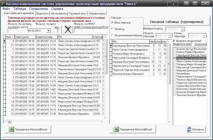
Task: Open the Справочники menu
Action: point(39,9)
